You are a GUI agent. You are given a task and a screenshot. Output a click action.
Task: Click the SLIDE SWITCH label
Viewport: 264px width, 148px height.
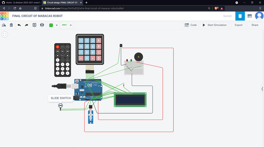click(61, 98)
